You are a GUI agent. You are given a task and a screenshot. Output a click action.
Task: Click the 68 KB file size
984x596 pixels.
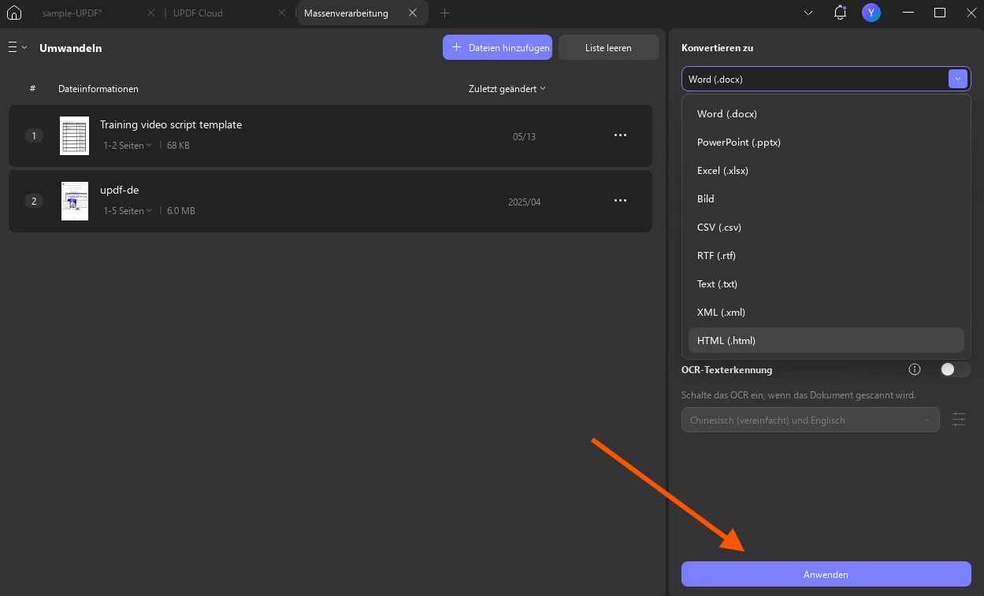(x=178, y=146)
